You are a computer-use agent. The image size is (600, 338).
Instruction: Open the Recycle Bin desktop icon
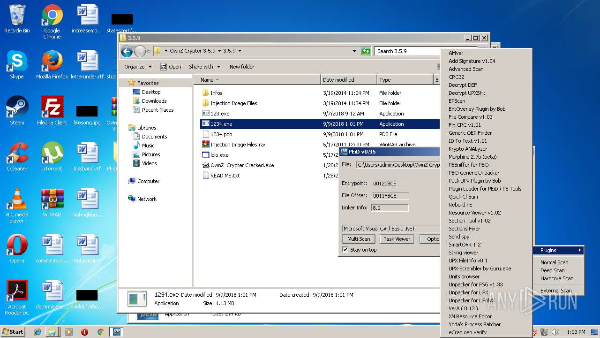[17, 19]
